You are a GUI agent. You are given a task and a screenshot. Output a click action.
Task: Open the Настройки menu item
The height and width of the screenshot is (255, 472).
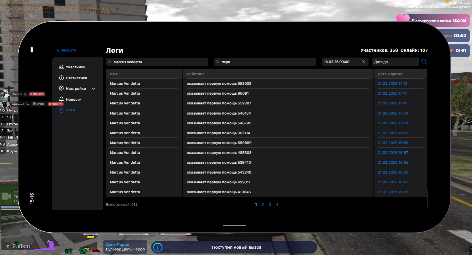76,89
